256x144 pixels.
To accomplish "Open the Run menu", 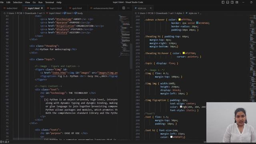I will (x=40, y=2).
